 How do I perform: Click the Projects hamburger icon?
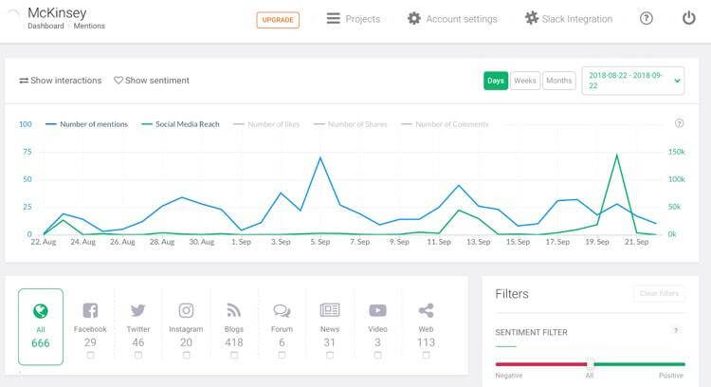click(334, 19)
